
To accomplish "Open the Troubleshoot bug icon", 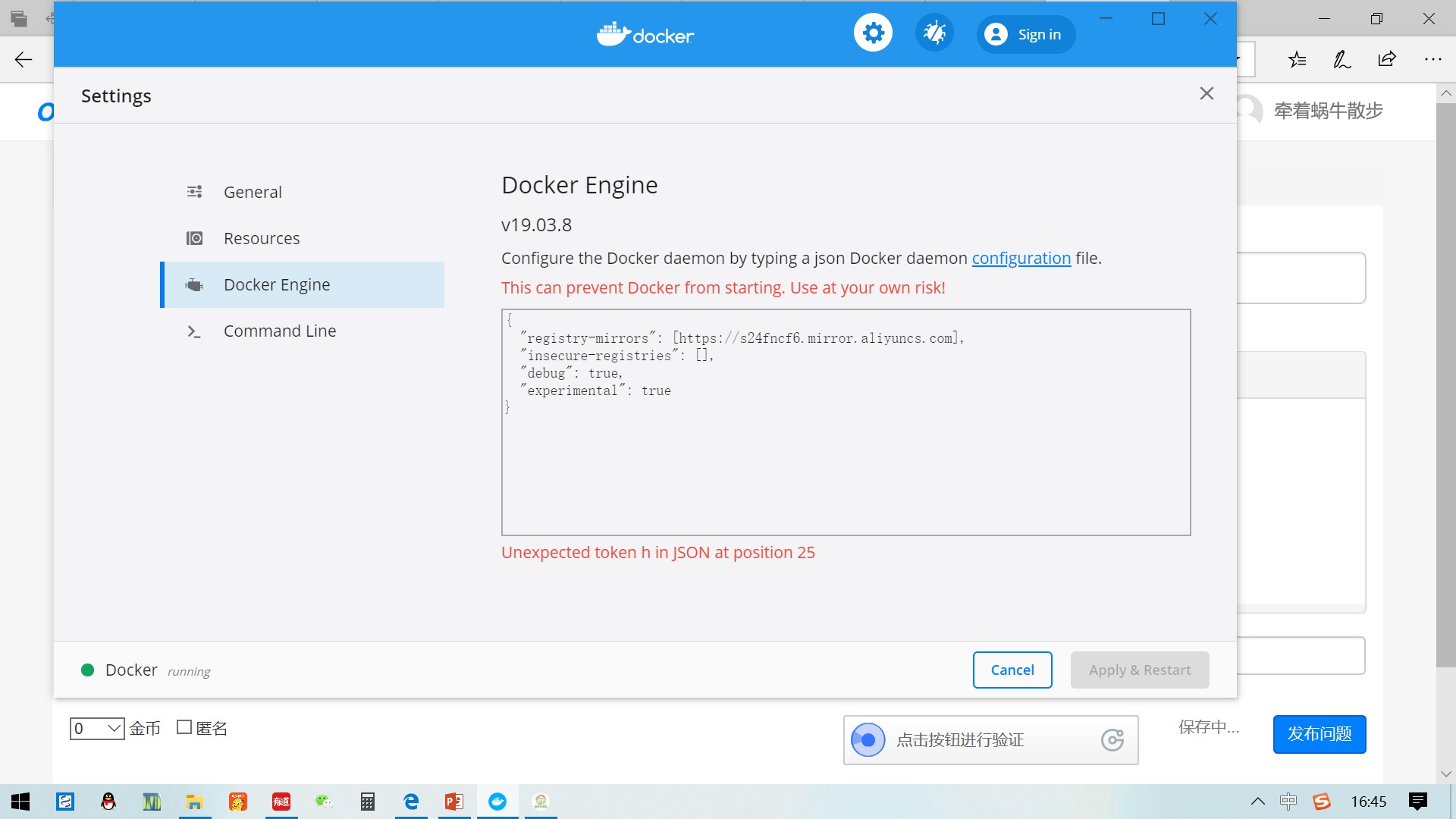I will [934, 33].
